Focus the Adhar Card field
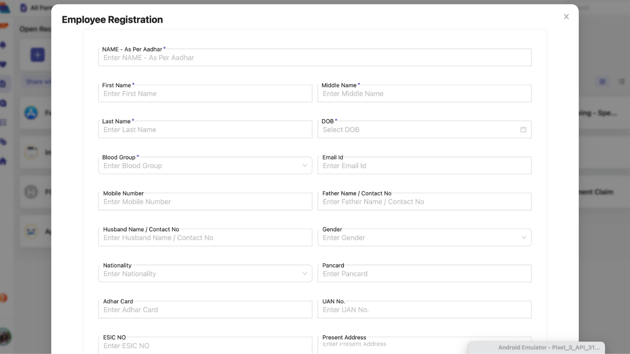The image size is (630, 354). click(205, 310)
